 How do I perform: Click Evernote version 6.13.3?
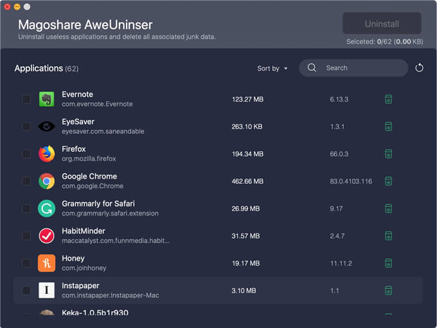click(339, 99)
